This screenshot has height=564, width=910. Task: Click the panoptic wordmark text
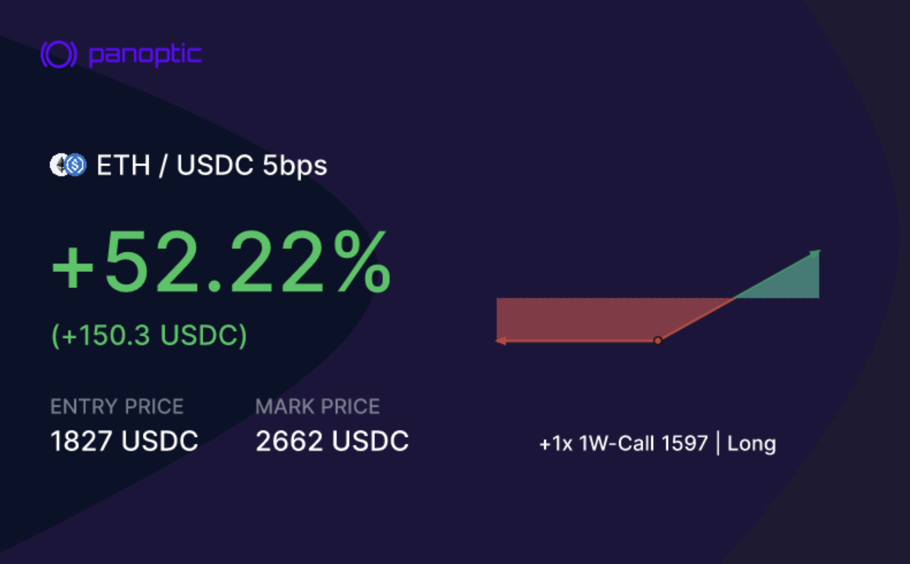145,55
